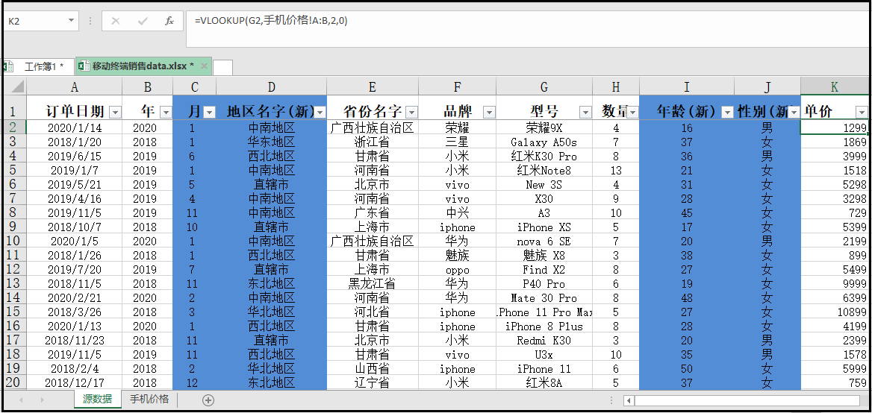Click the 荣耀9X model cell
Image resolution: width=872 pixels, height=413 pixels.
544,128
